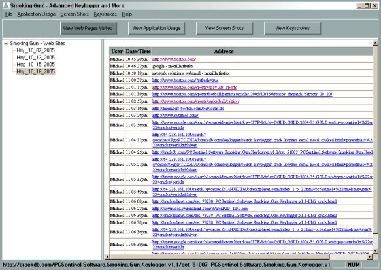This screenshot has width=381, height=270.
Task: Open patriots article link at 11:01:38pm
Action: click(x=242, y=94)
